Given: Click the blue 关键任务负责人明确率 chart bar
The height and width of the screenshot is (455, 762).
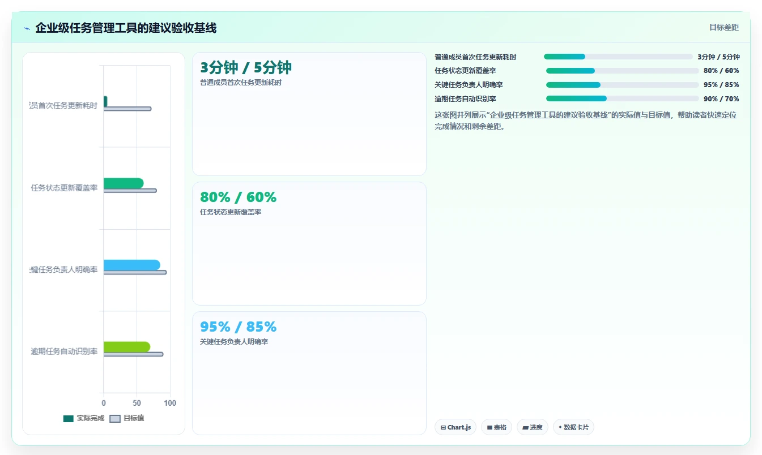Looking at the screenshot, I should pos(132,265).
